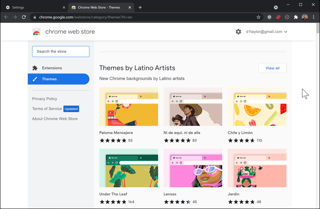Switch to Chrome Web Store - Themes tab
Viewport: 320px width, 209px height.
click(x=101, y=8)
